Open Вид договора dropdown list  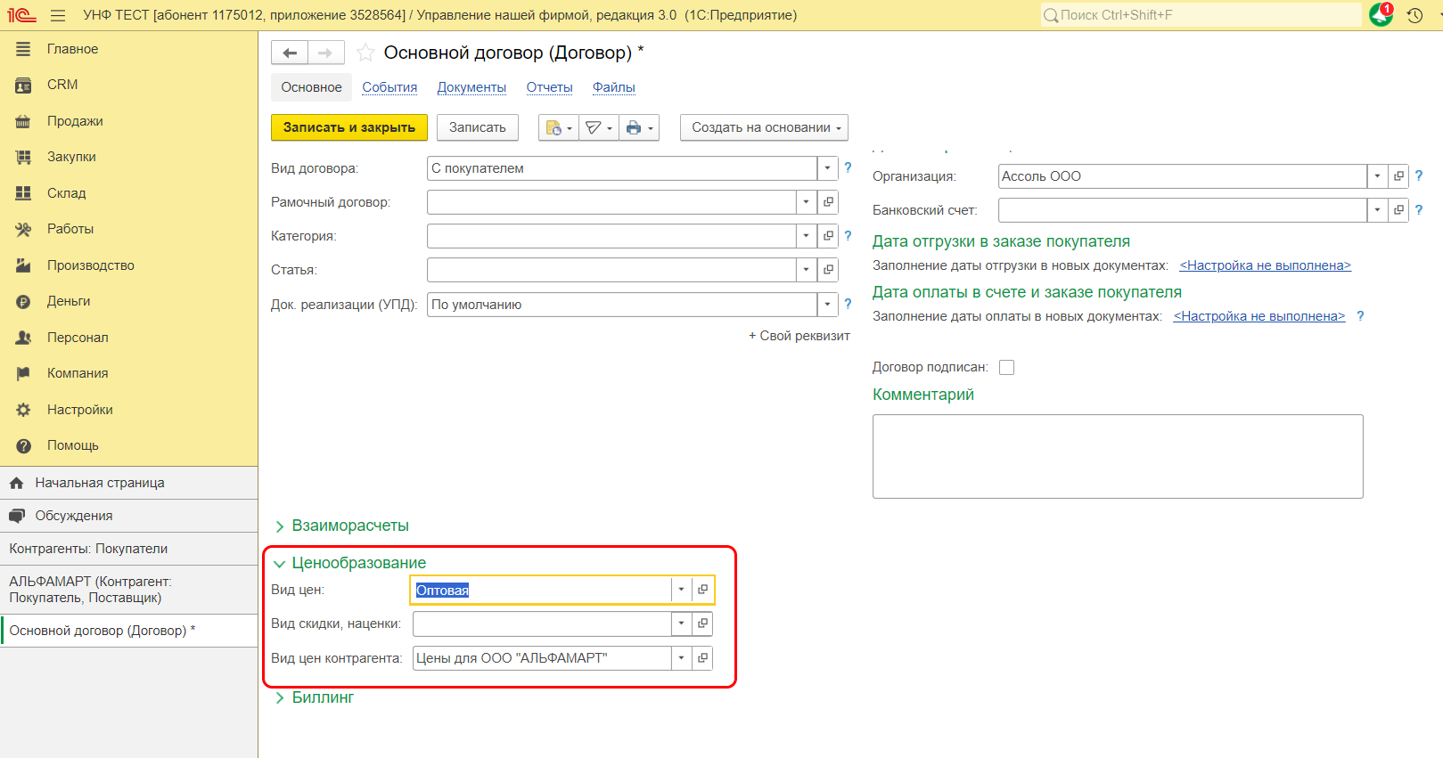tap(827, 168)
